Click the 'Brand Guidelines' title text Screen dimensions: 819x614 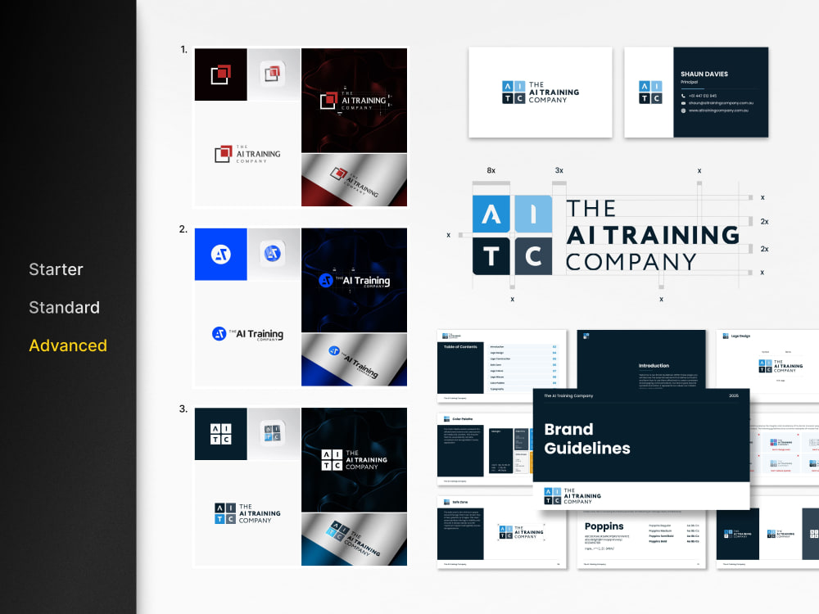[587, 439]
